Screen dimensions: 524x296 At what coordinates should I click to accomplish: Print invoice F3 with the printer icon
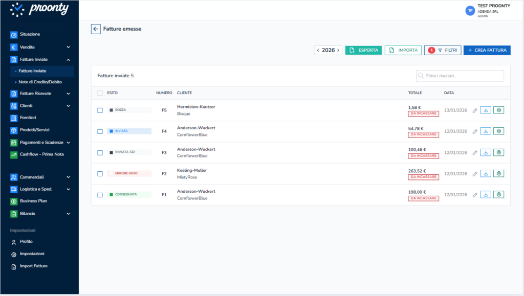[498, 152]
